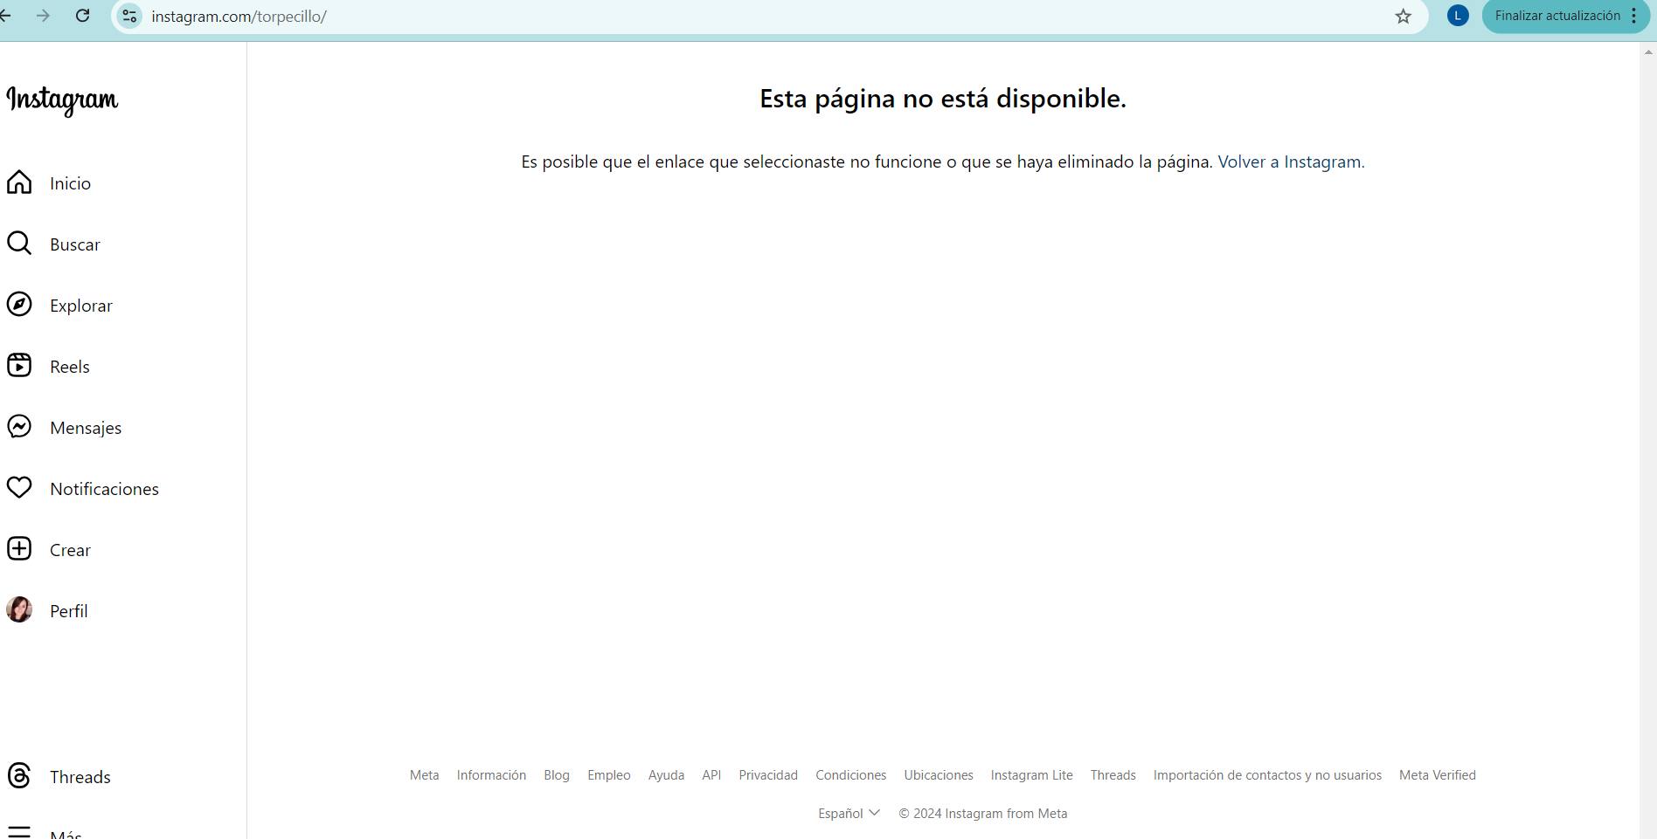
Task: Open the Español language dropdown
Action: coord(849,813)
